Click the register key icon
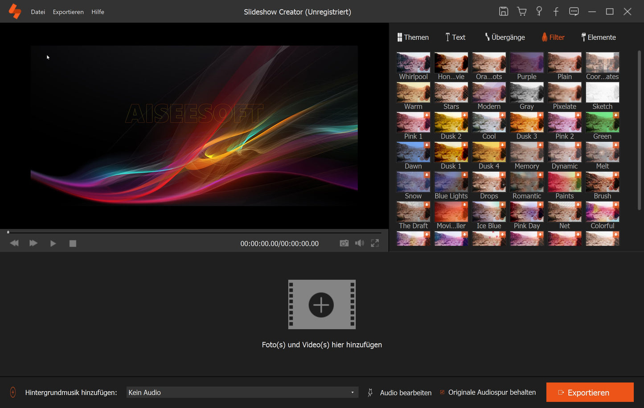644x408 pixels. click(539, 12)
